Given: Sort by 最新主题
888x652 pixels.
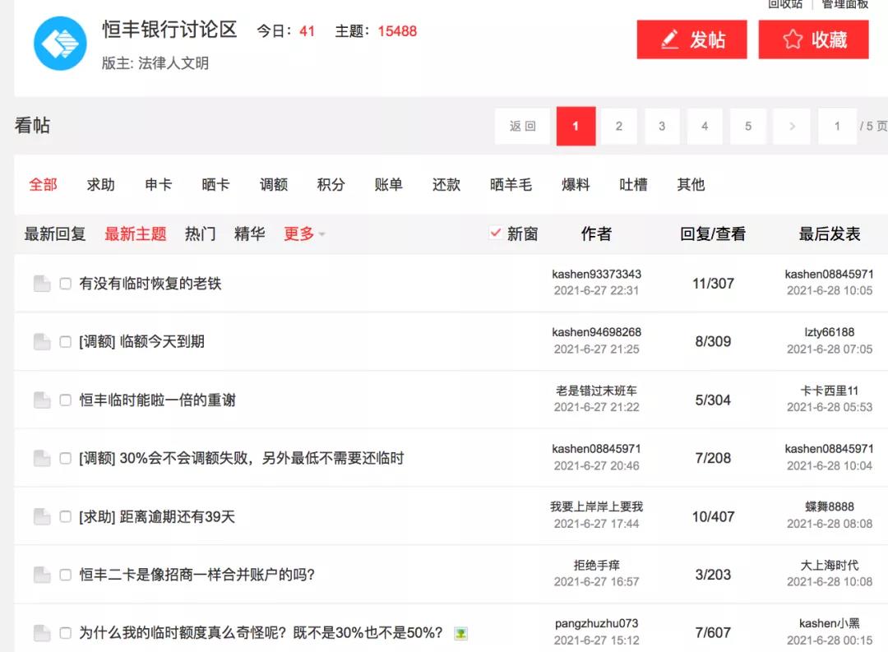Looking at the screenshot, I should pos(136,234).
